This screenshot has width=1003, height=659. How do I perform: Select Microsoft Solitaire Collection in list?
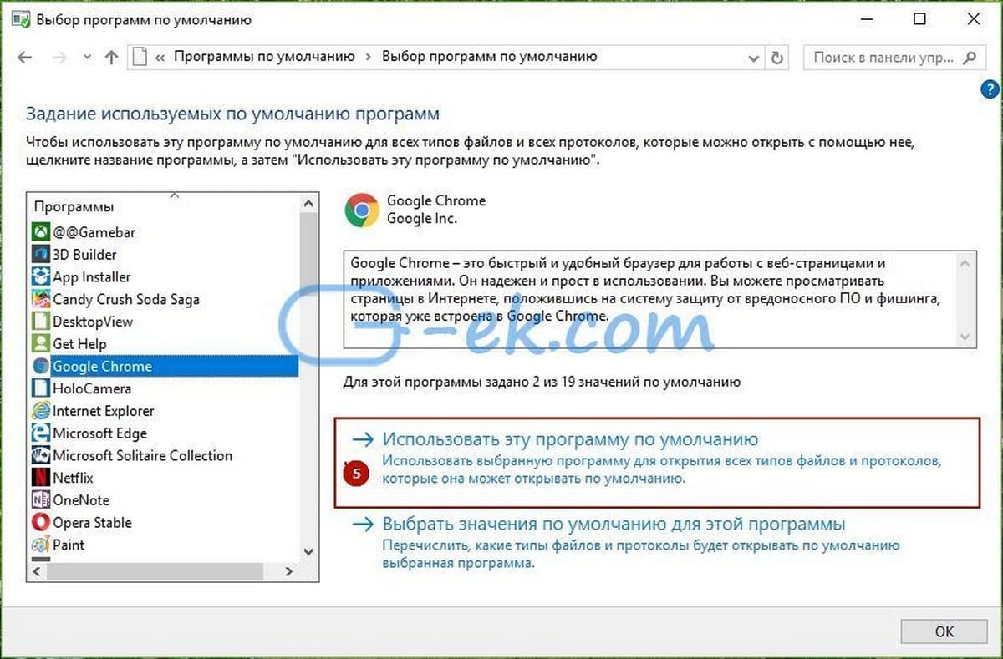click(142, 455)
